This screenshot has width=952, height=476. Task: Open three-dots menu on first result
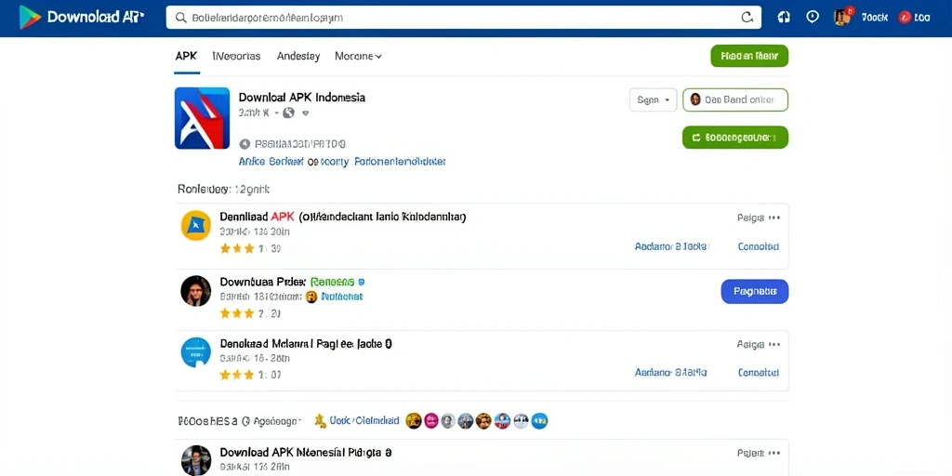774,218
